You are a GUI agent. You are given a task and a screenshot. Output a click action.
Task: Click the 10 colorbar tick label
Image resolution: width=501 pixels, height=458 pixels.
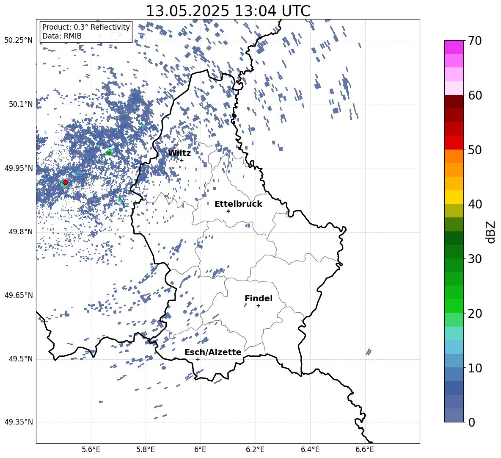pos(475,368)
